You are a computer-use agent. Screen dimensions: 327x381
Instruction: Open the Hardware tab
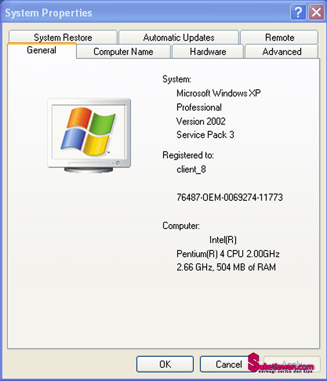(x=208, y=52)
